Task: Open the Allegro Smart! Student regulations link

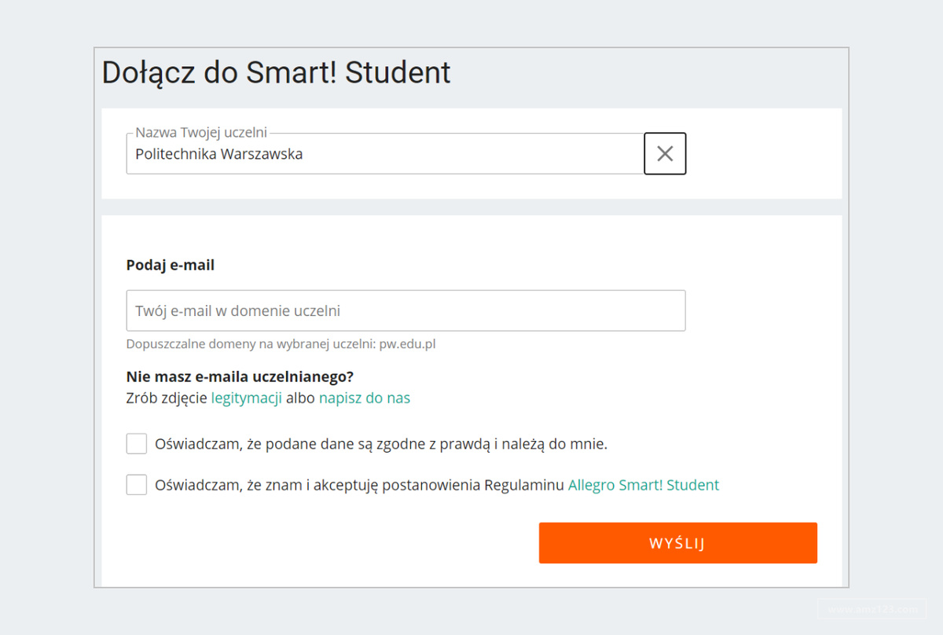Action: pyautogui.click(x=644, y=485)
